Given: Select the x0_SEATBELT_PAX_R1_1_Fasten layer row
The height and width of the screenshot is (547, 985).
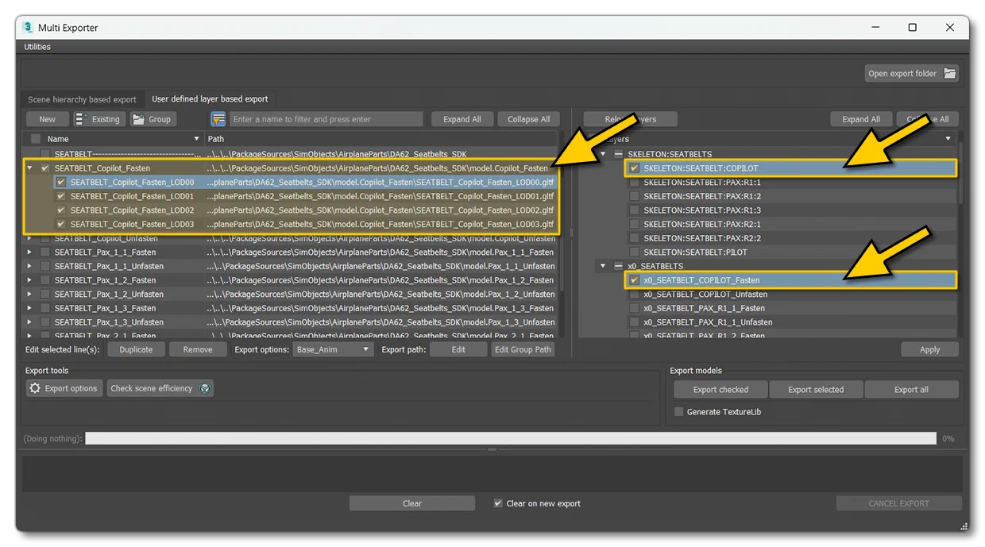Looking at the screenshot, I should pos(704,308).
